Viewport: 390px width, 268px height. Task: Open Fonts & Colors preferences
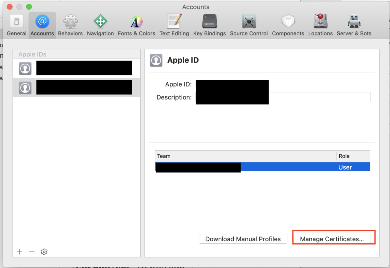pos(136,25)
